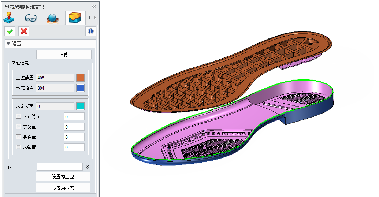379x197 pixels.
Task: Cancel with the red X icon
Action: click(x=24, y=31)
